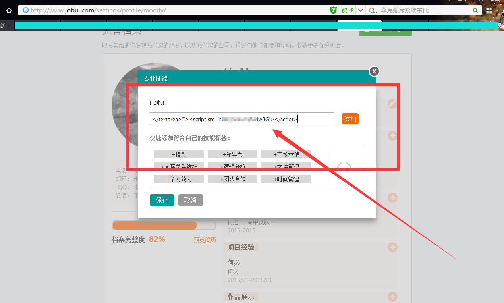Select the 作品展示 section heading
Viewport: 504px width, 303px height.
[x=241, y=297]
